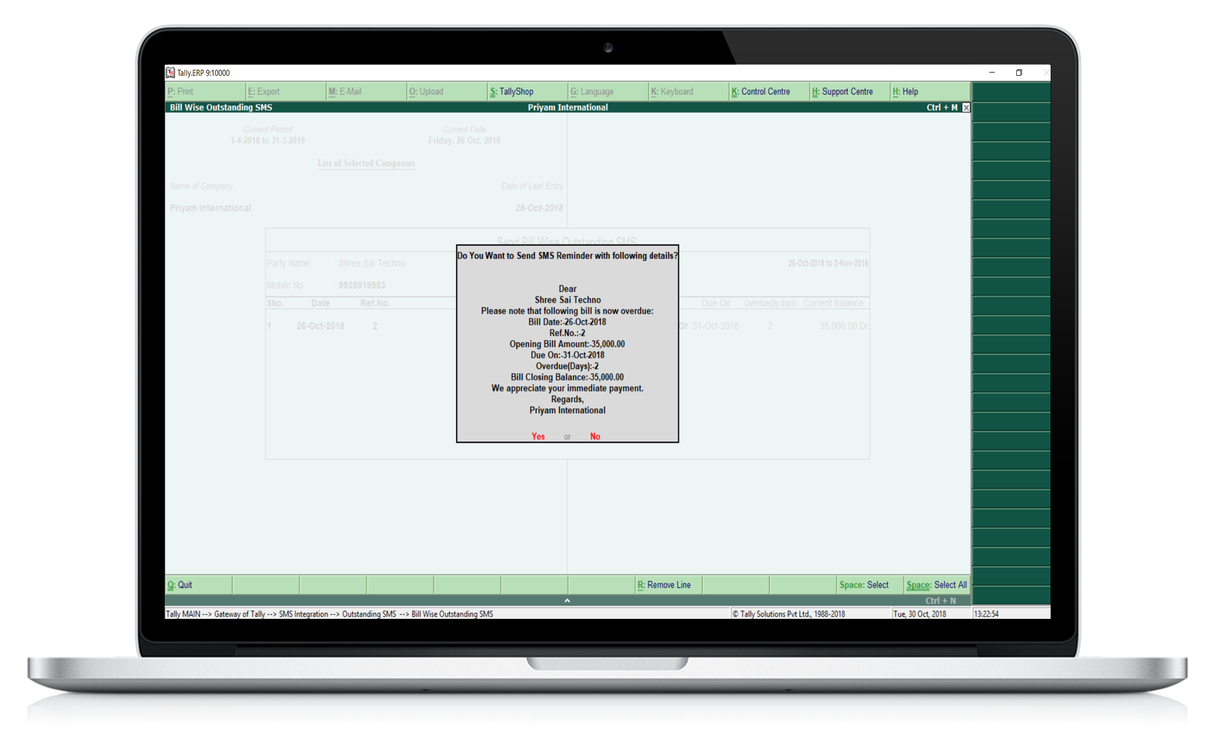Click the Space: Select All button
This screenshot has width=1216, height=729.
[x=937, y=584]
